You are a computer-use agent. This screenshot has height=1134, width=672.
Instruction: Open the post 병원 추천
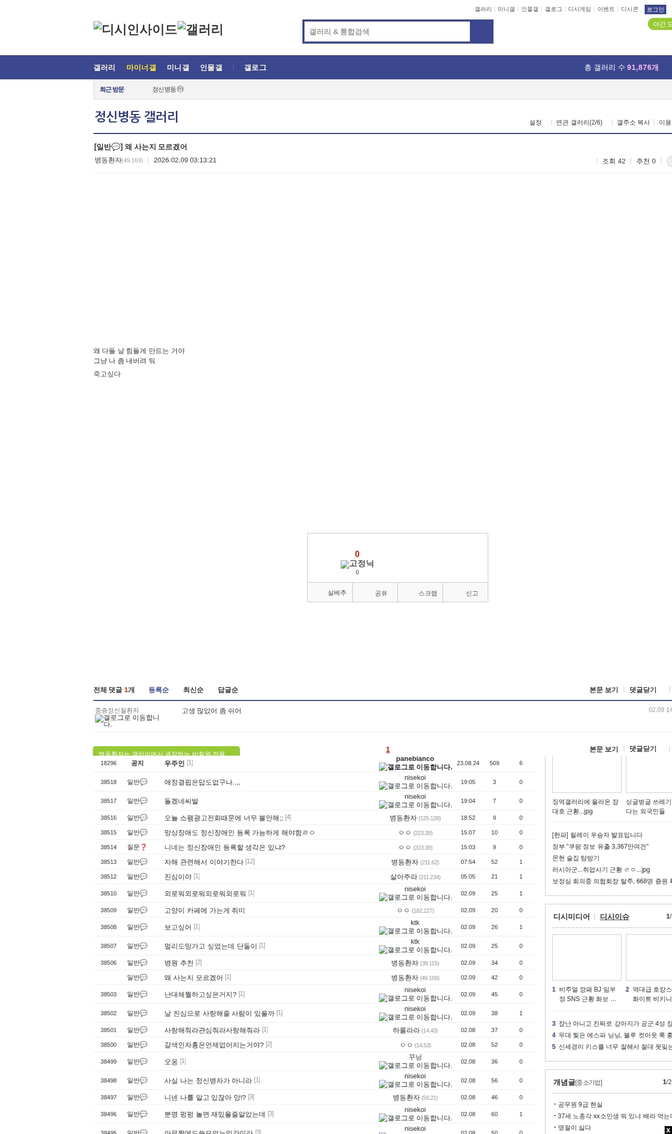[x=179, y=963]
